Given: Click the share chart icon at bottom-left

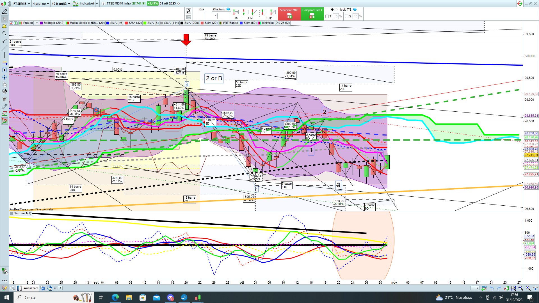Looking at the screenshot, I should [x=12, y=288].
